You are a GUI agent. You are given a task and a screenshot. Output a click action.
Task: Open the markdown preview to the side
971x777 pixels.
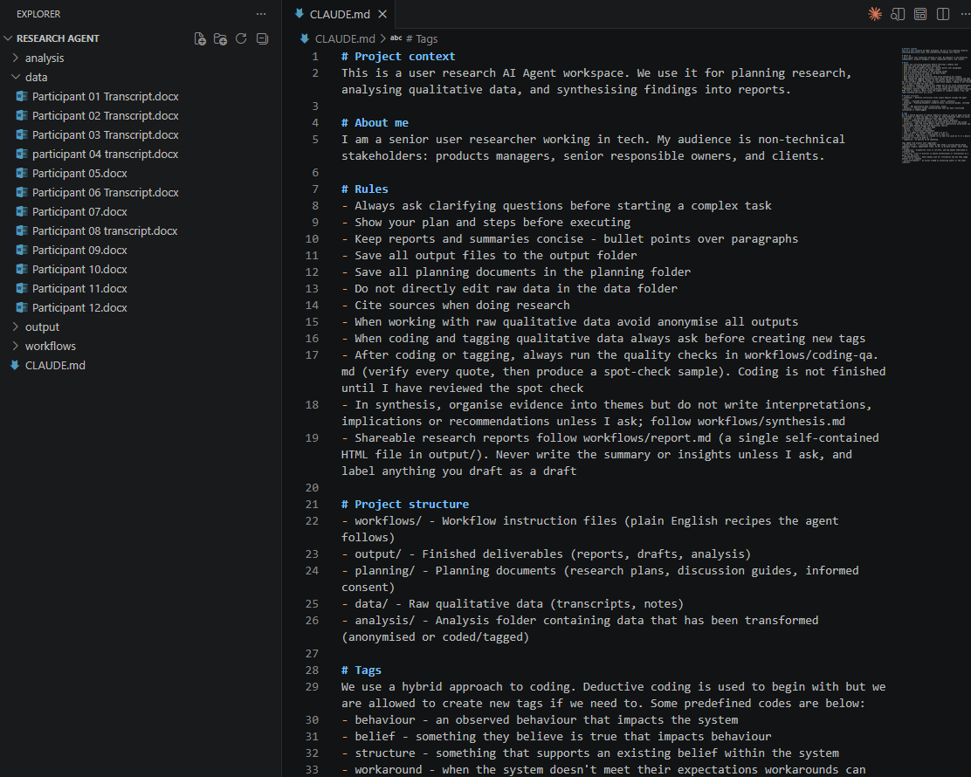(898, 14)
